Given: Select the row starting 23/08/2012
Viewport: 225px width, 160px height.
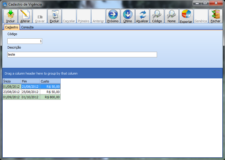Looking at the screenshot, I should pos(12,92).
